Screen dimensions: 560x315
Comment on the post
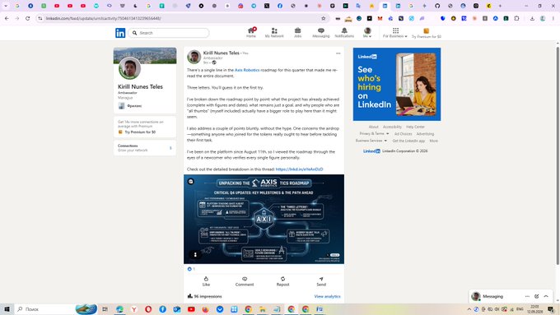(x=245, y=281)
